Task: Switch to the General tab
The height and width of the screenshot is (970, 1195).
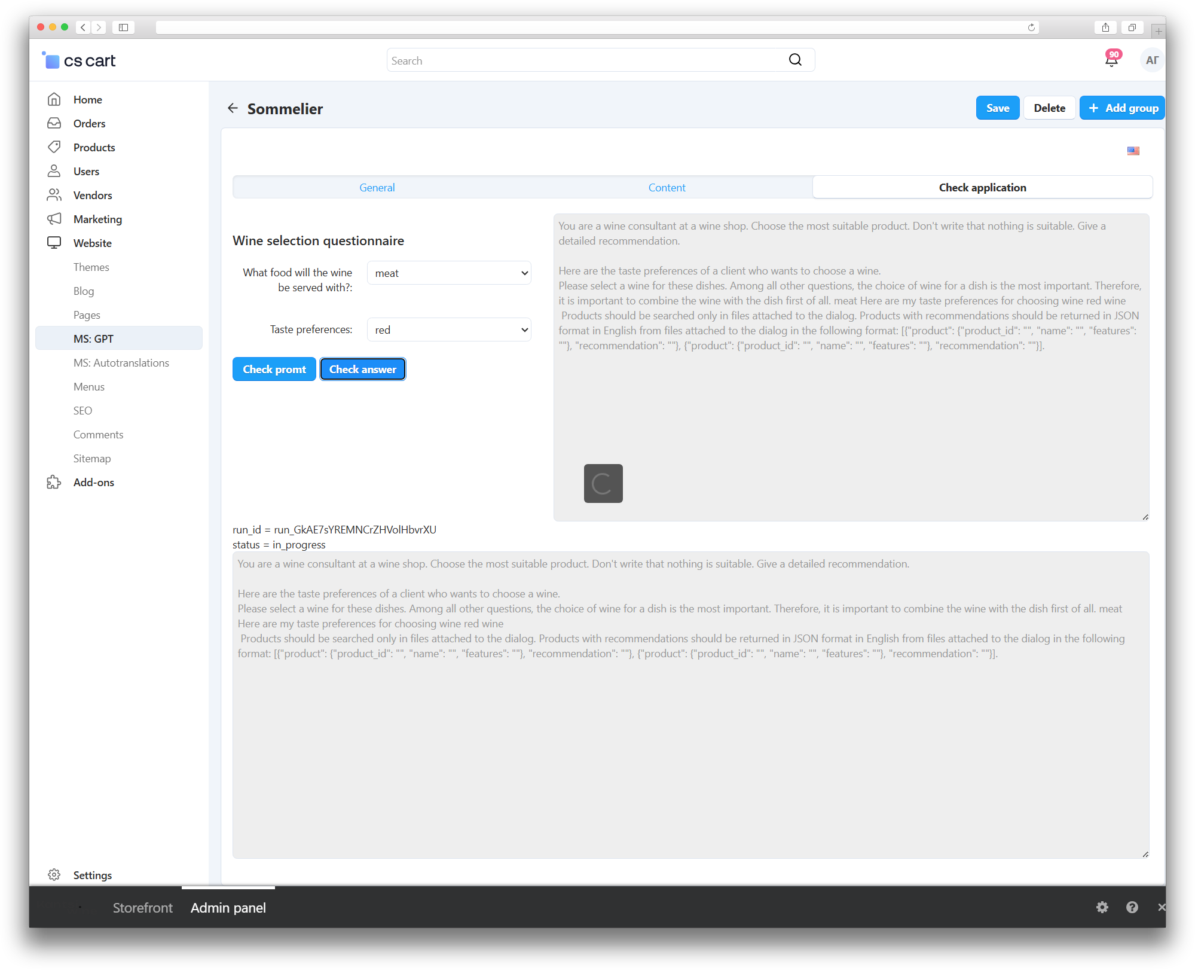Action: [377, 188]
